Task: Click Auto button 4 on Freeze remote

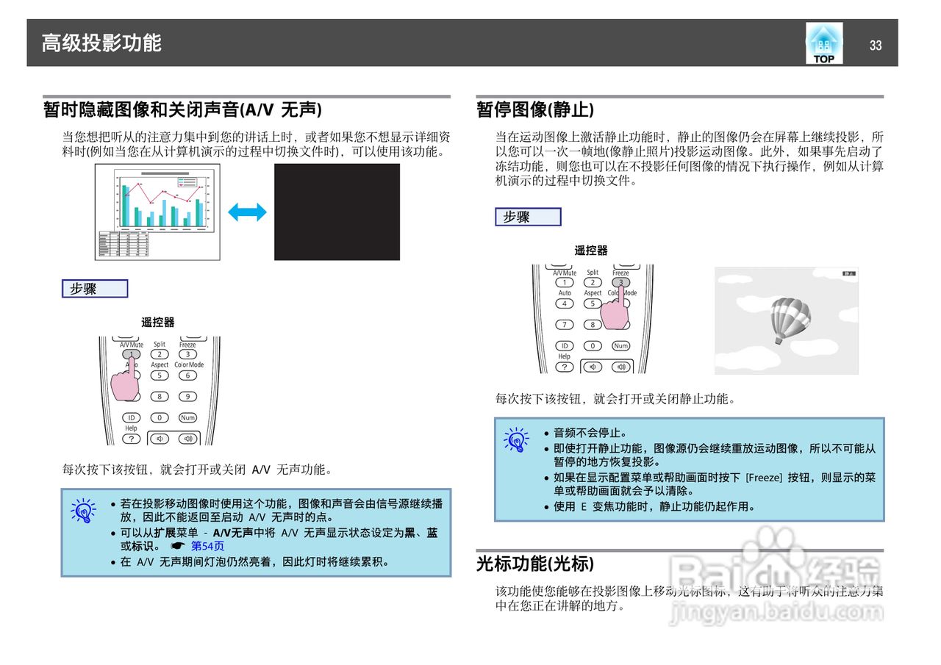Action: [564, 303]
